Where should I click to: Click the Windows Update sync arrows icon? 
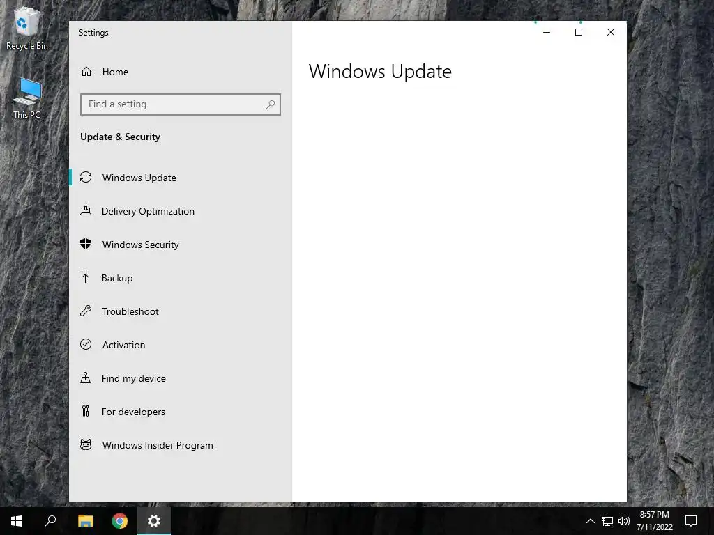point(86,178)
